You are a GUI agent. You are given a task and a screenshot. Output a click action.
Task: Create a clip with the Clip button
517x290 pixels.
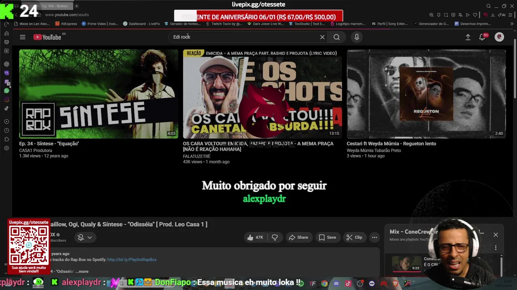tap(354, 237)
